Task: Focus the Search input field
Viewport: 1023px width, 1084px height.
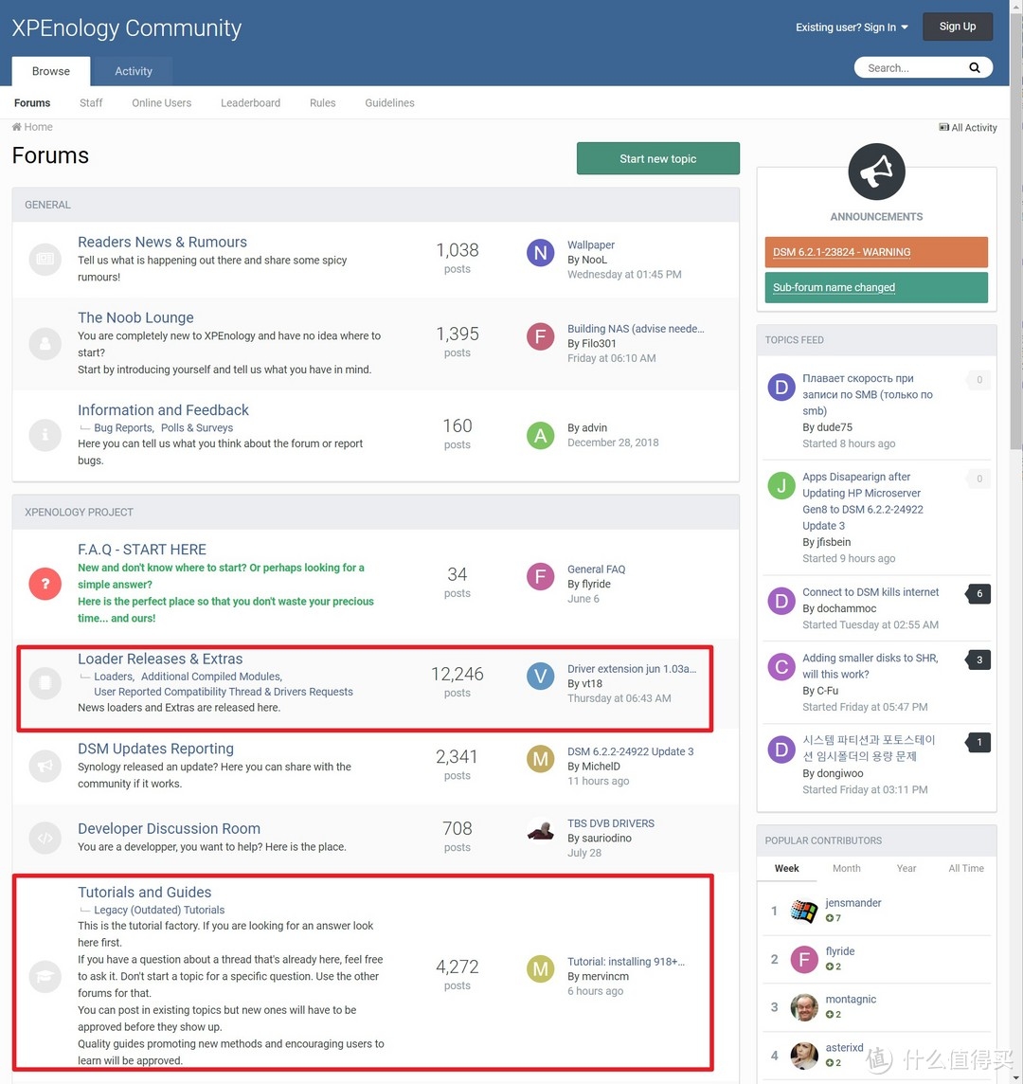Action: pyautogui.click(x=912, y=68)
